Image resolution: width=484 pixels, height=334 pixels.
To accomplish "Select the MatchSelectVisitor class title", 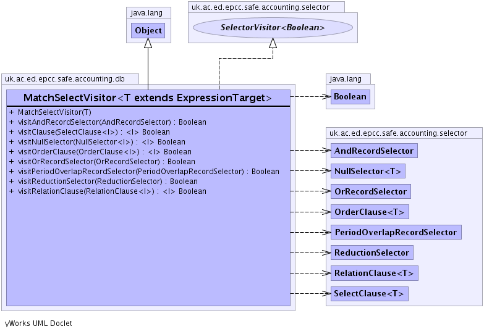I will (147, 98).
